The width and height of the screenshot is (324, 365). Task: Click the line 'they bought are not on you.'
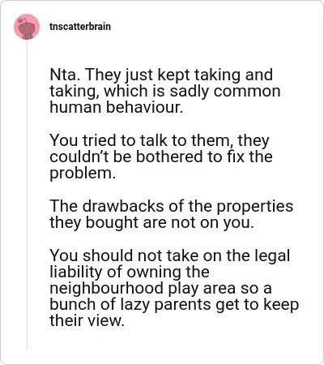coord(151,223)
